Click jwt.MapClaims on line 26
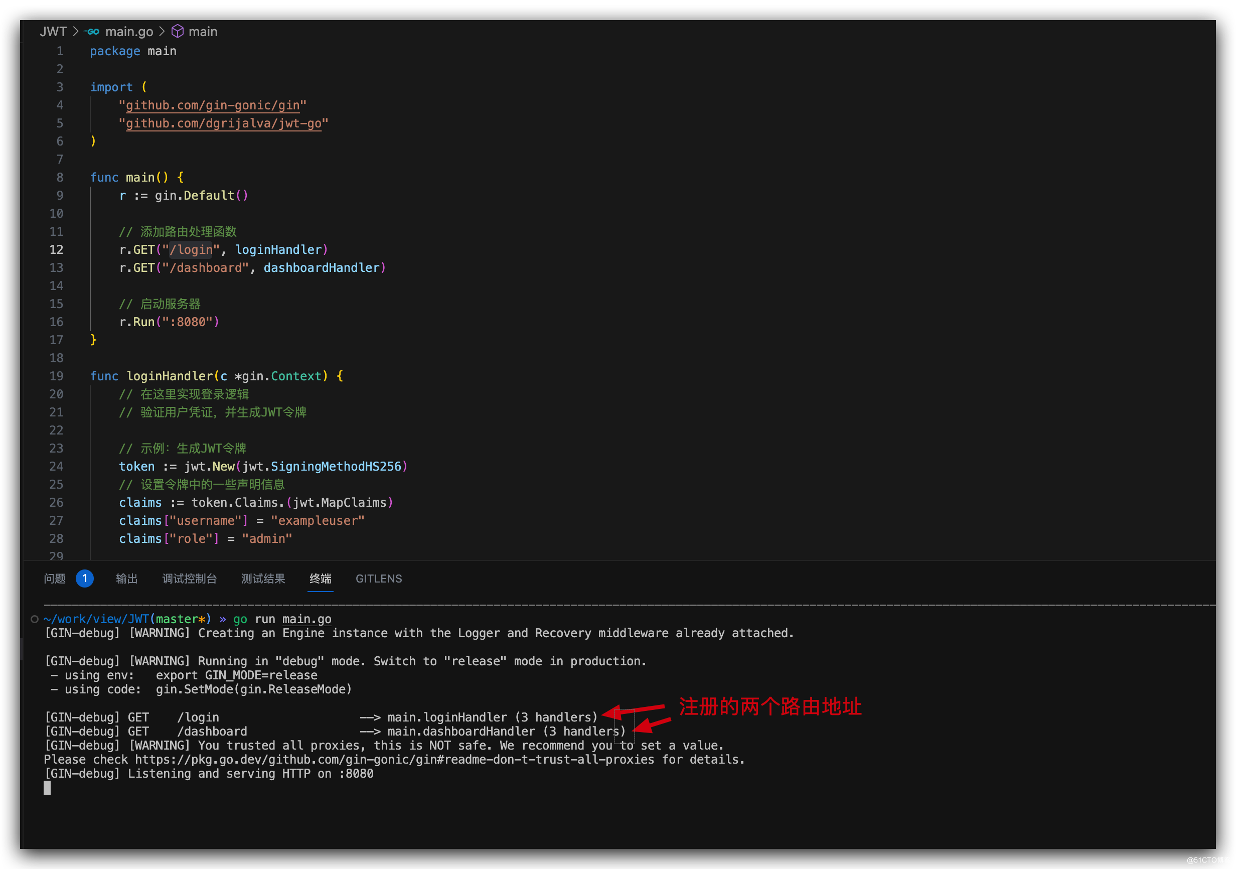The width and height of the screenshot is (1236, 869). 340,503
